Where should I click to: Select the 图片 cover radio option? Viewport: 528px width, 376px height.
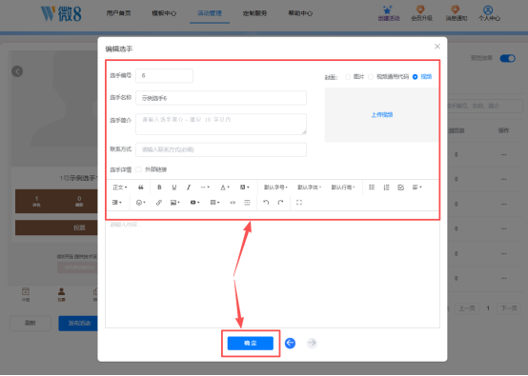348,77
